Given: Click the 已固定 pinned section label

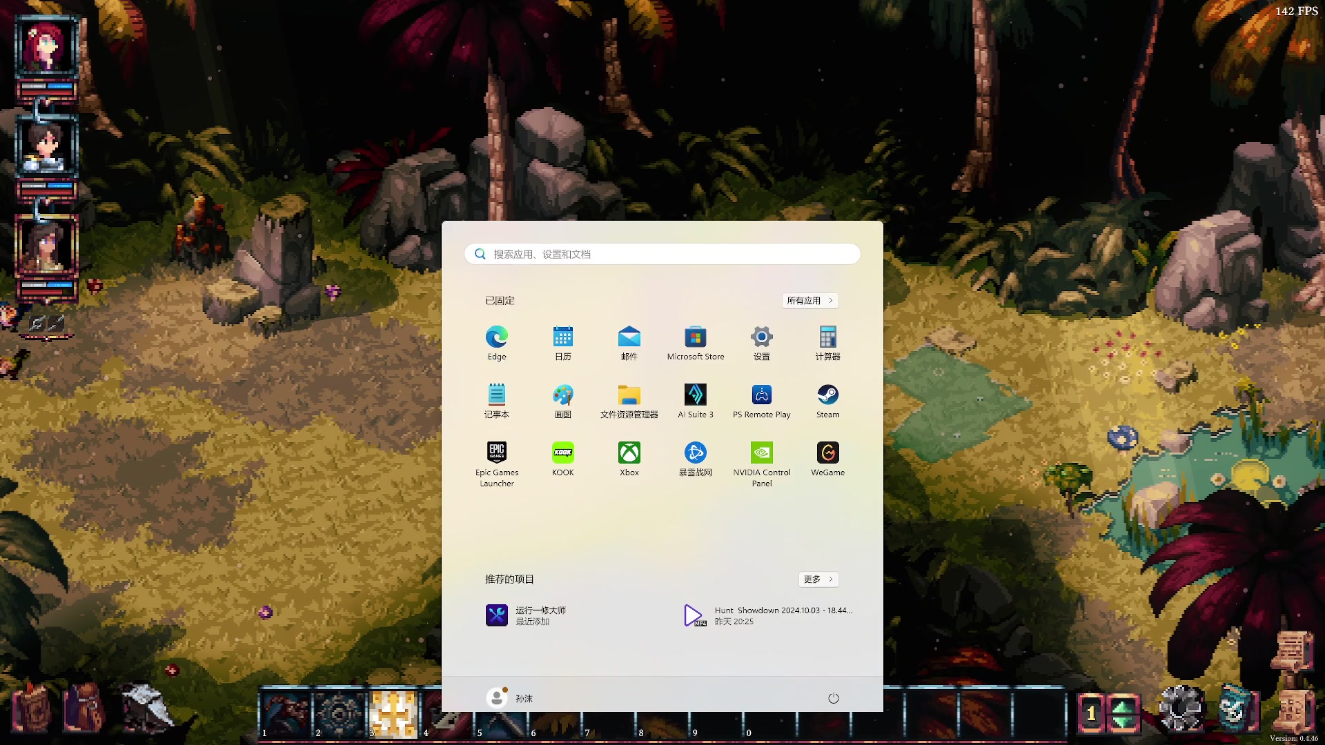Looking at the screenshot, I should [500, 301].
